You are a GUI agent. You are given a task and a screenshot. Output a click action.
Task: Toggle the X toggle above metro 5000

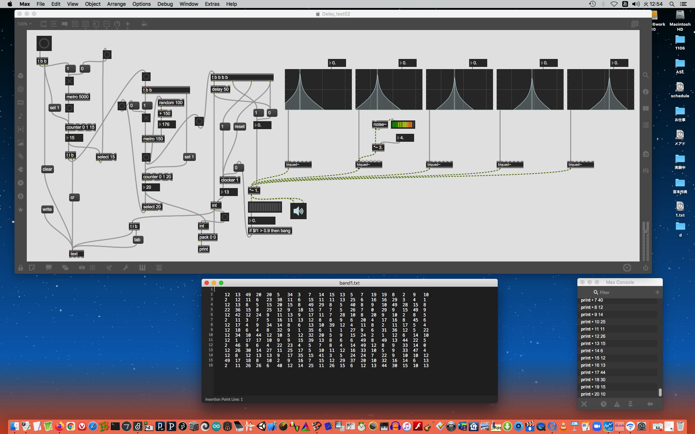pos(69,81)
